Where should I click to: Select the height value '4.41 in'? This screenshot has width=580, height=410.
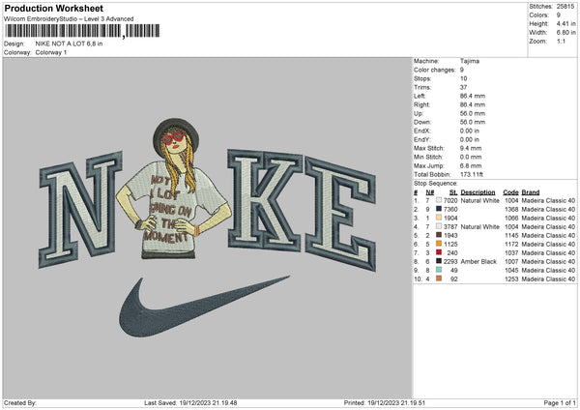(565, 23)
